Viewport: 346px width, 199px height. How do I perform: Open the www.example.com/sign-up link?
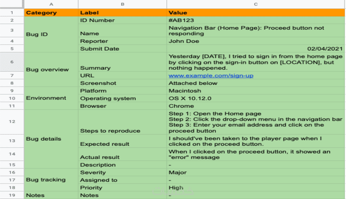click(211, 76)
